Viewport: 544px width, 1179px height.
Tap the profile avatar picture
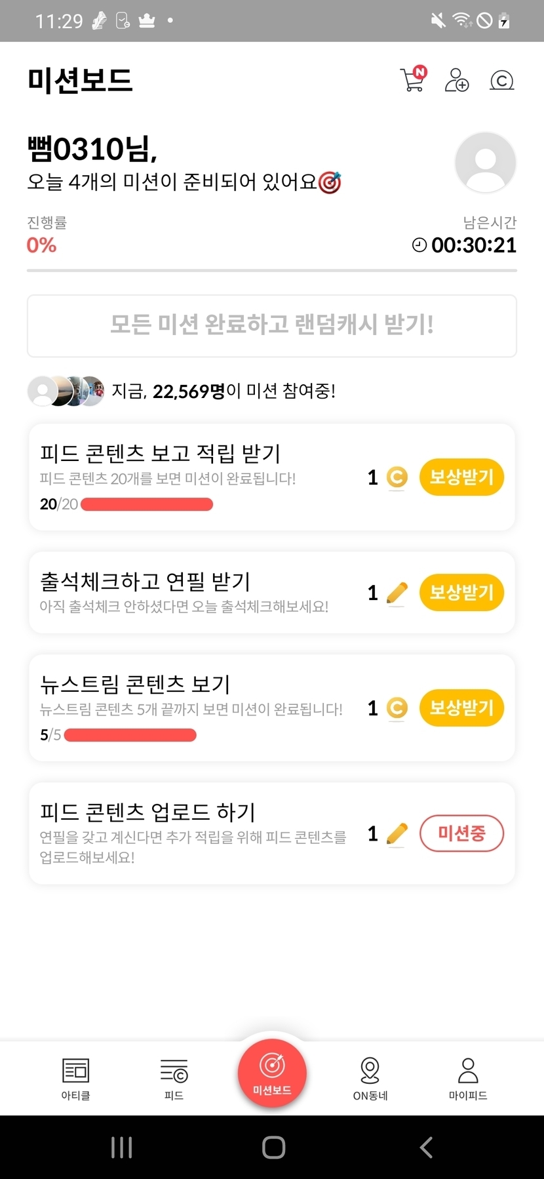click(485, 163)
